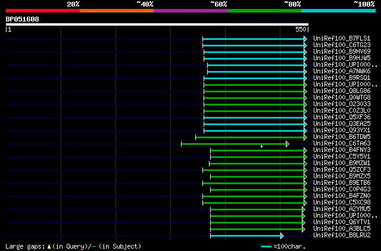Click the arrowhead ending the B7FLS1 alignment

tap(305, 39)
